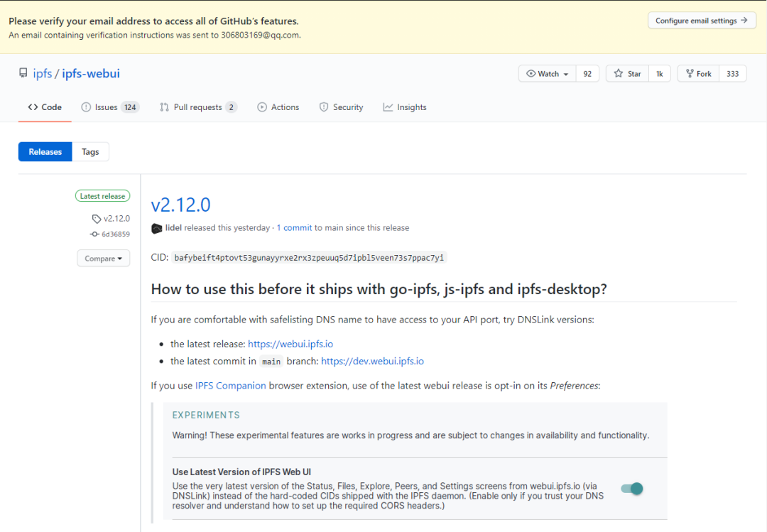Open the Actions play icon tab
This screenshot has height=532, width=767.
pyautogui.click(x=278, y=107)
